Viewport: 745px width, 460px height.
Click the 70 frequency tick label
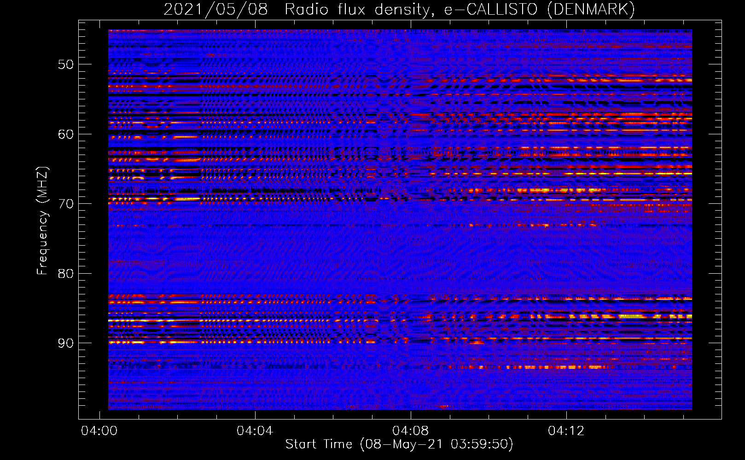(66, 204)
